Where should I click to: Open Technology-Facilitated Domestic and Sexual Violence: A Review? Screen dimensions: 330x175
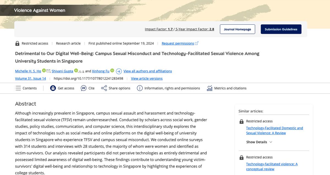(274, 131)
